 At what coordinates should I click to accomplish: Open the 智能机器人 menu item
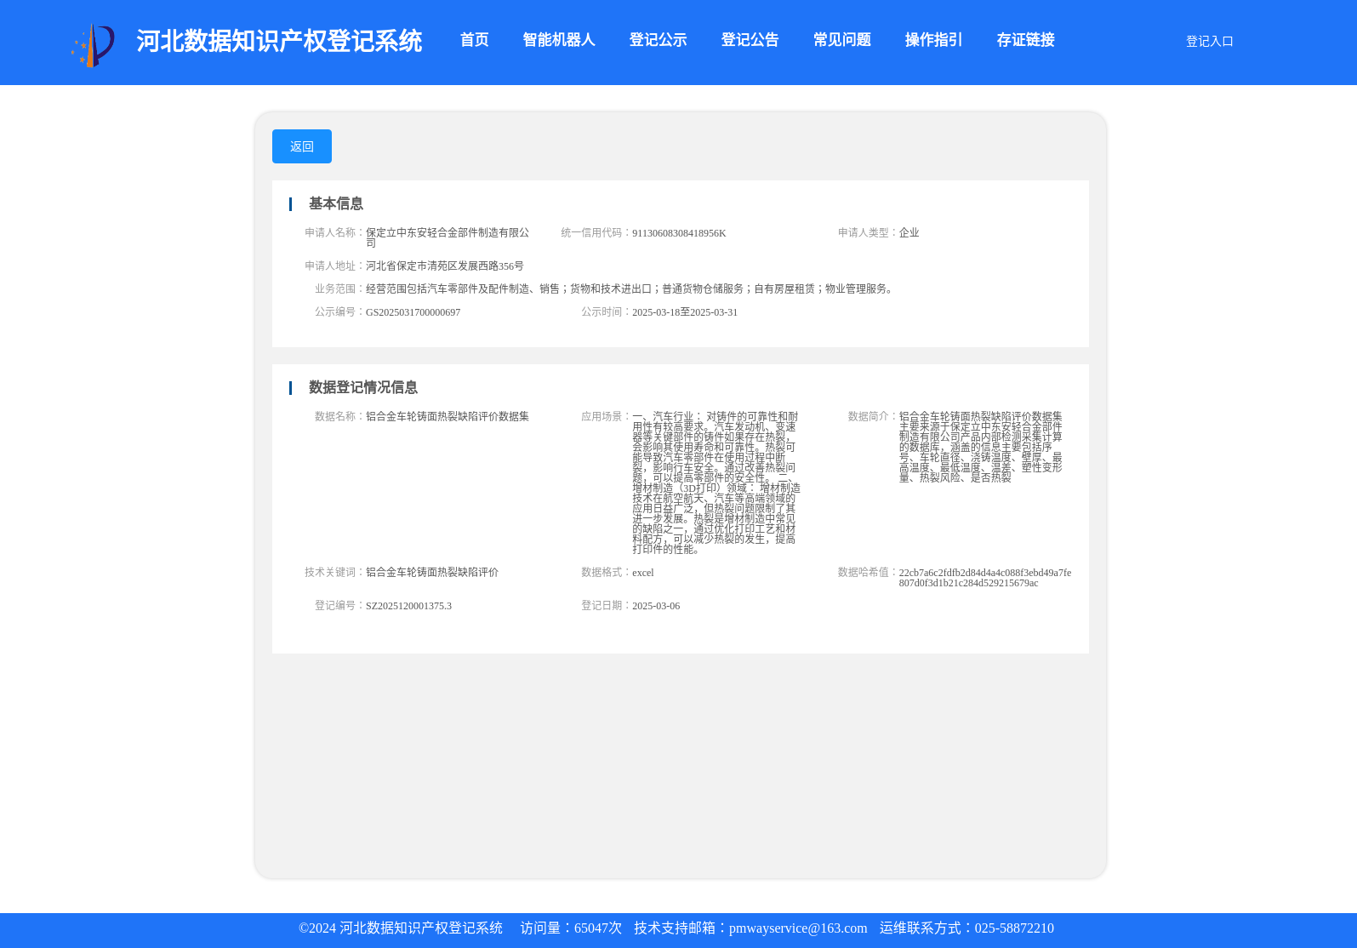(559, 40)
